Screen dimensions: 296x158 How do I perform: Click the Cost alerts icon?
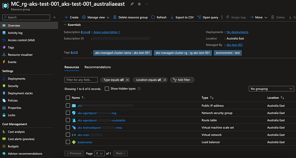(4, 139)
